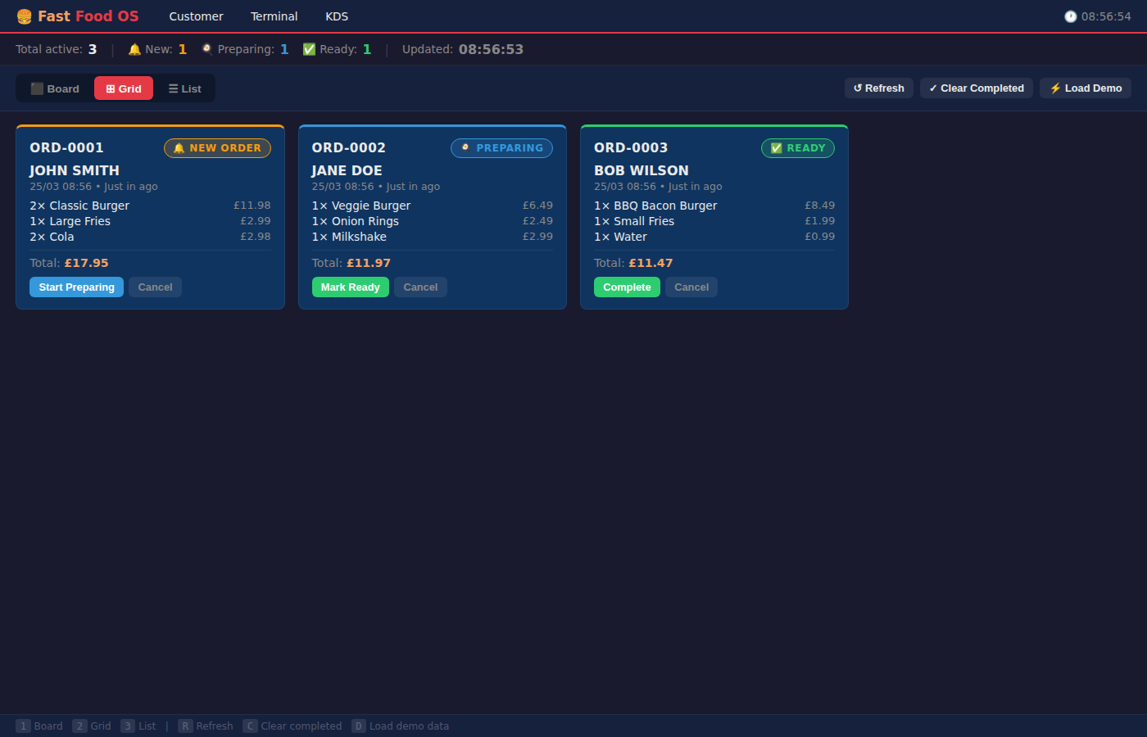This screenshot has width=1147, height=737.
Task: Start preparing John Smith's order
Action: (77, 287)
